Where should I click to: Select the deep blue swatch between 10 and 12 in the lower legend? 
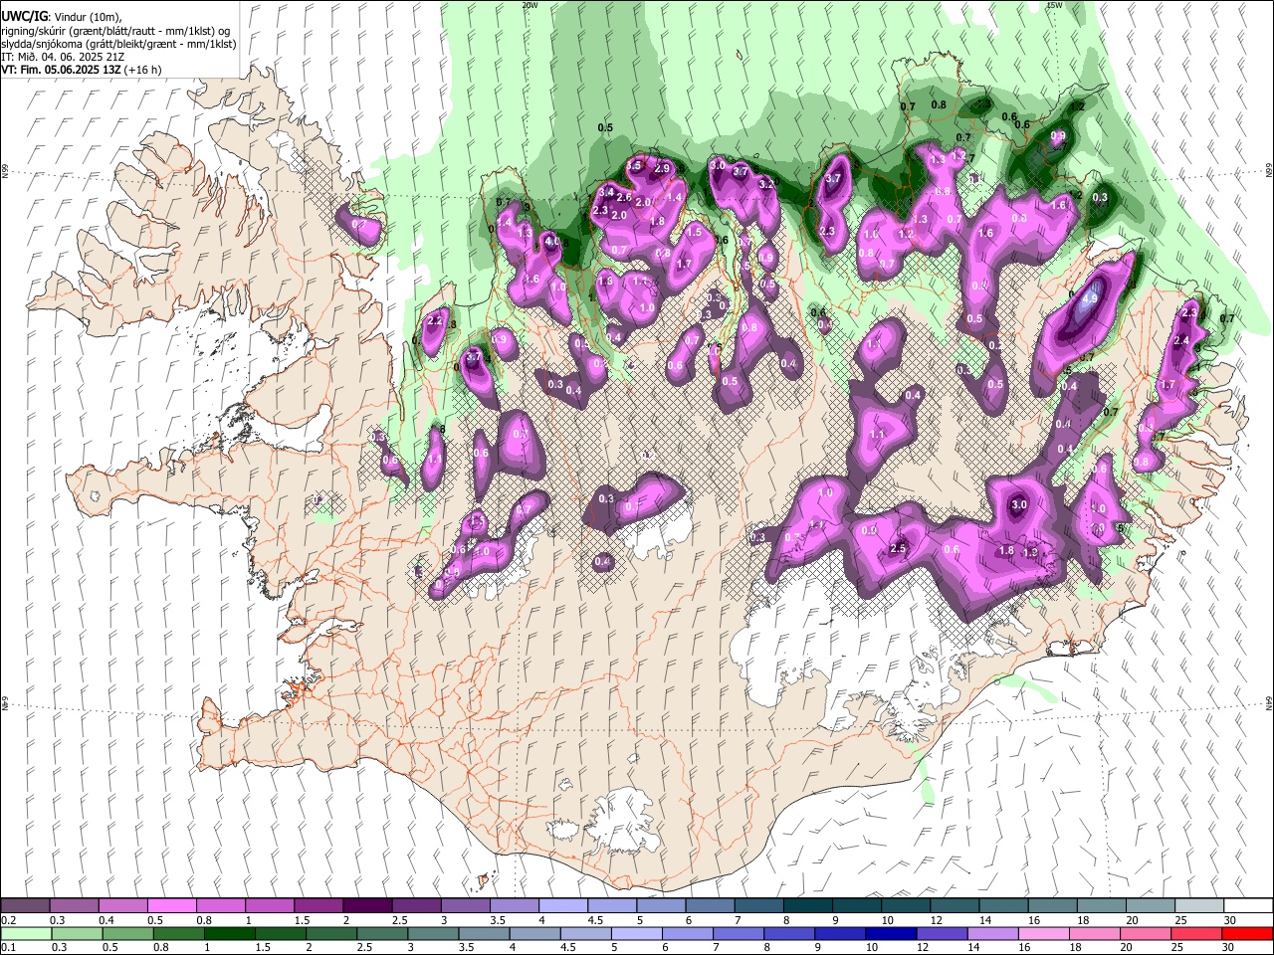pyautogui.click(x=891, y=933)
